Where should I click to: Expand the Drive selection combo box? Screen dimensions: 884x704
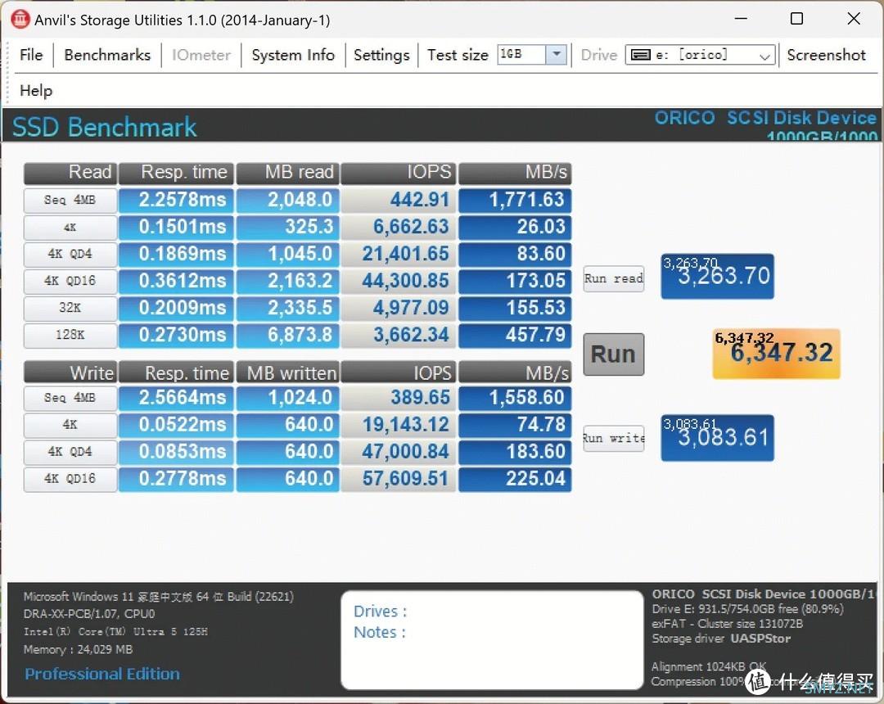coord(700,55)
